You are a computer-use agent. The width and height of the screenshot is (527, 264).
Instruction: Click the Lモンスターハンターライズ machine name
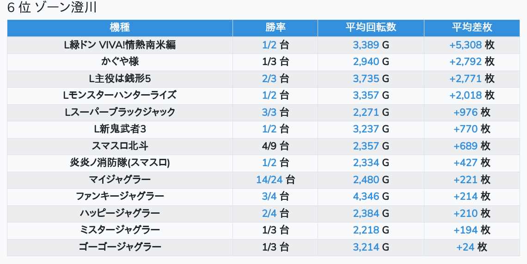point(120,95)
